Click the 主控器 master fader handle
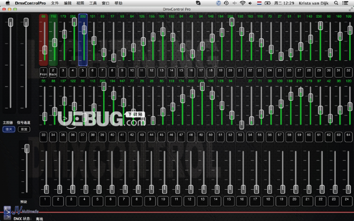The height and width of the screenshot is (221, 354). click(x=11, y=22)
